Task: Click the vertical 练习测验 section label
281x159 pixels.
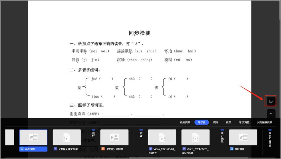Action: (x=222, y=137)
